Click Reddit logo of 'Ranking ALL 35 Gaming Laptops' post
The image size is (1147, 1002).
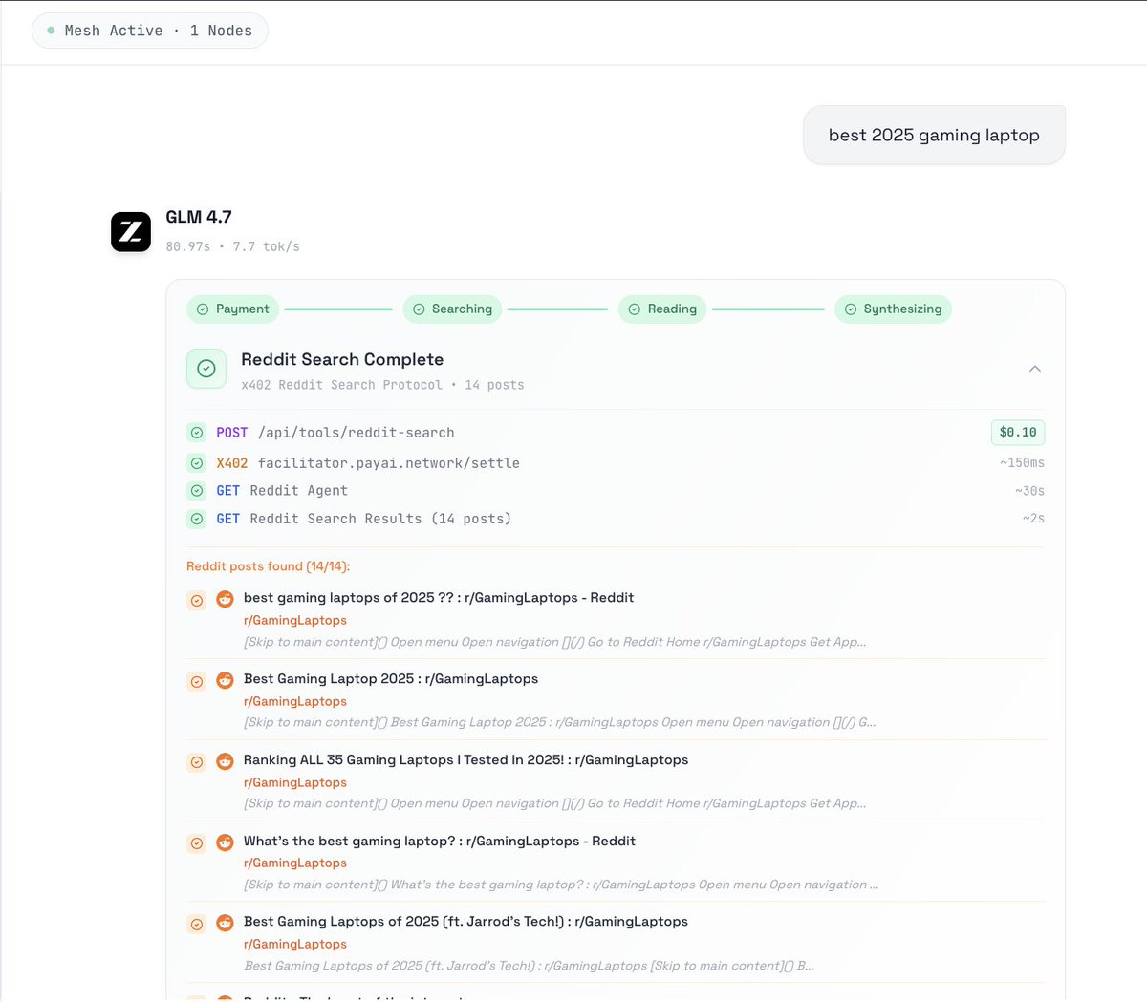click(x=226, y=762)
